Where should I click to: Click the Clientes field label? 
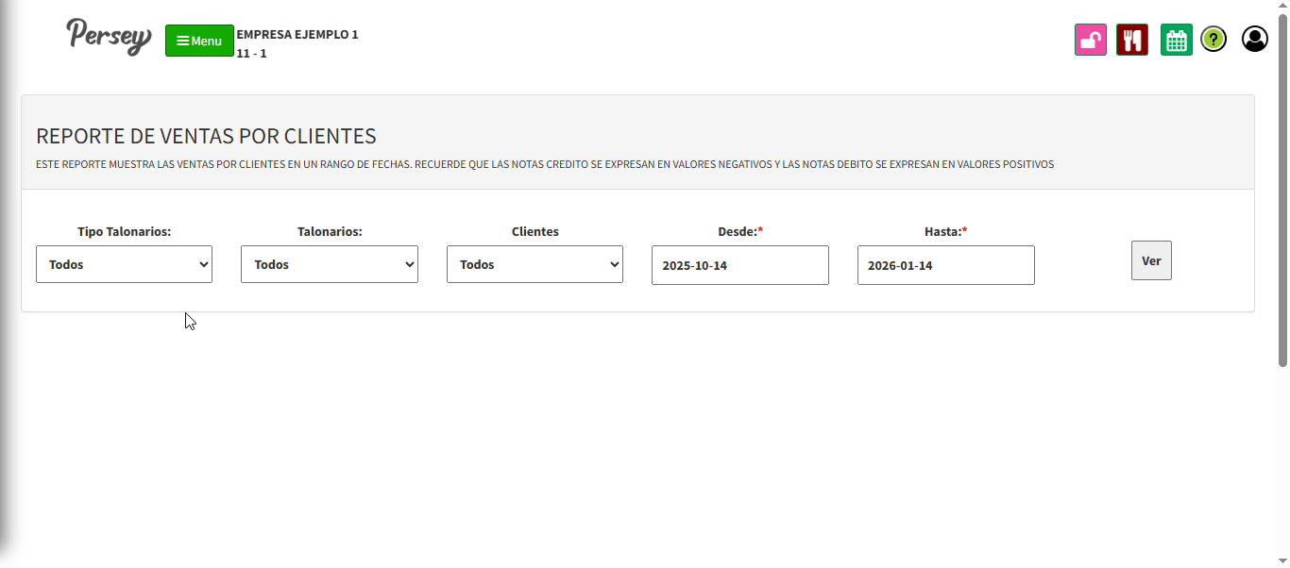535,231
